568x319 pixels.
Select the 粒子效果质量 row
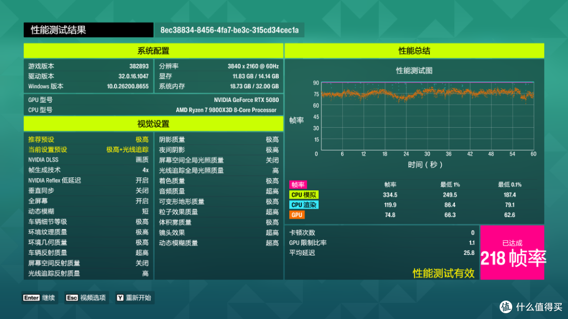point(219,212)
